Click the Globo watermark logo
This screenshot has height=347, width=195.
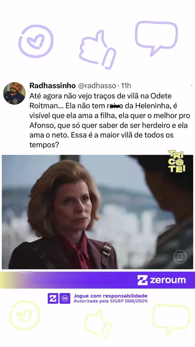tap(180, 257)
